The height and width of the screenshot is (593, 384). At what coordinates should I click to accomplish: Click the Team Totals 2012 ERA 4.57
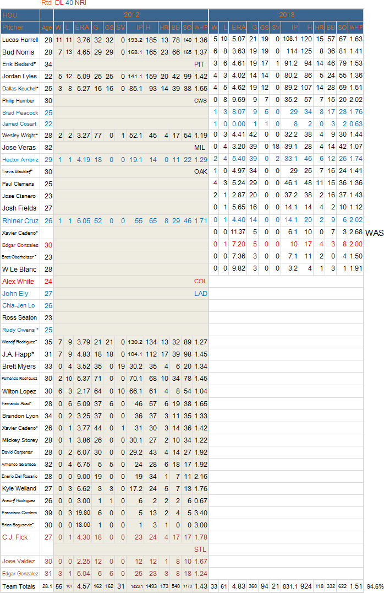(x=84, y=586)
